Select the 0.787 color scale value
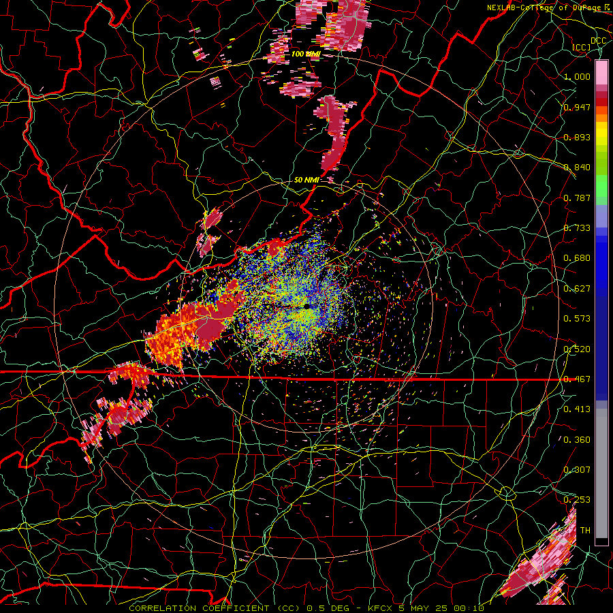This screenshot has height=613, width=613. (x=577, y=198)
